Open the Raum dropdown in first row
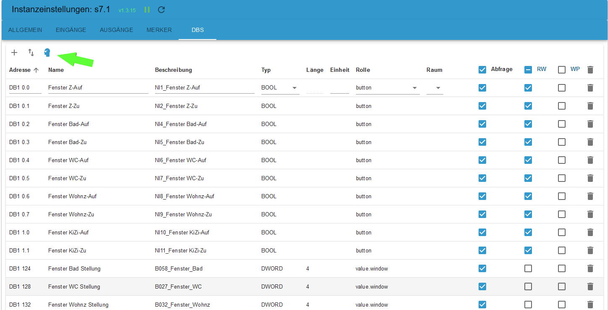The image size is (608, 310). point(435,88)
